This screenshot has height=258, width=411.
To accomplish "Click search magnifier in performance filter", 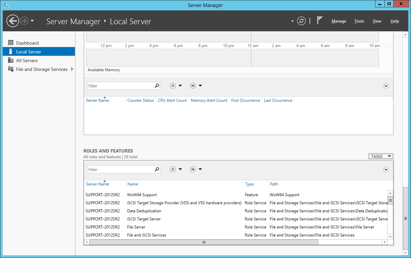I will coord(157,86).
